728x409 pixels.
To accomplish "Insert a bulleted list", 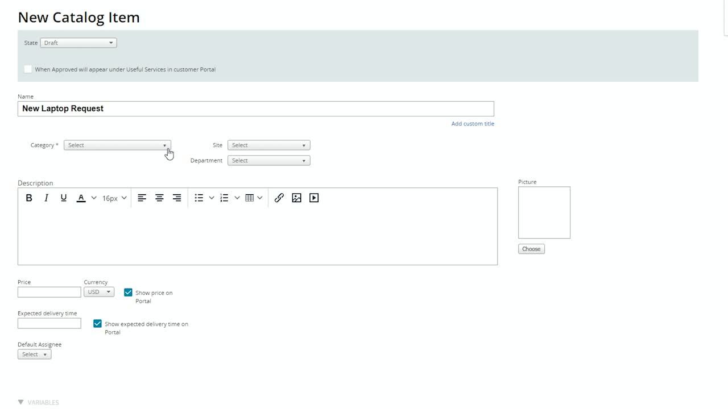I will tap(198, 198).
